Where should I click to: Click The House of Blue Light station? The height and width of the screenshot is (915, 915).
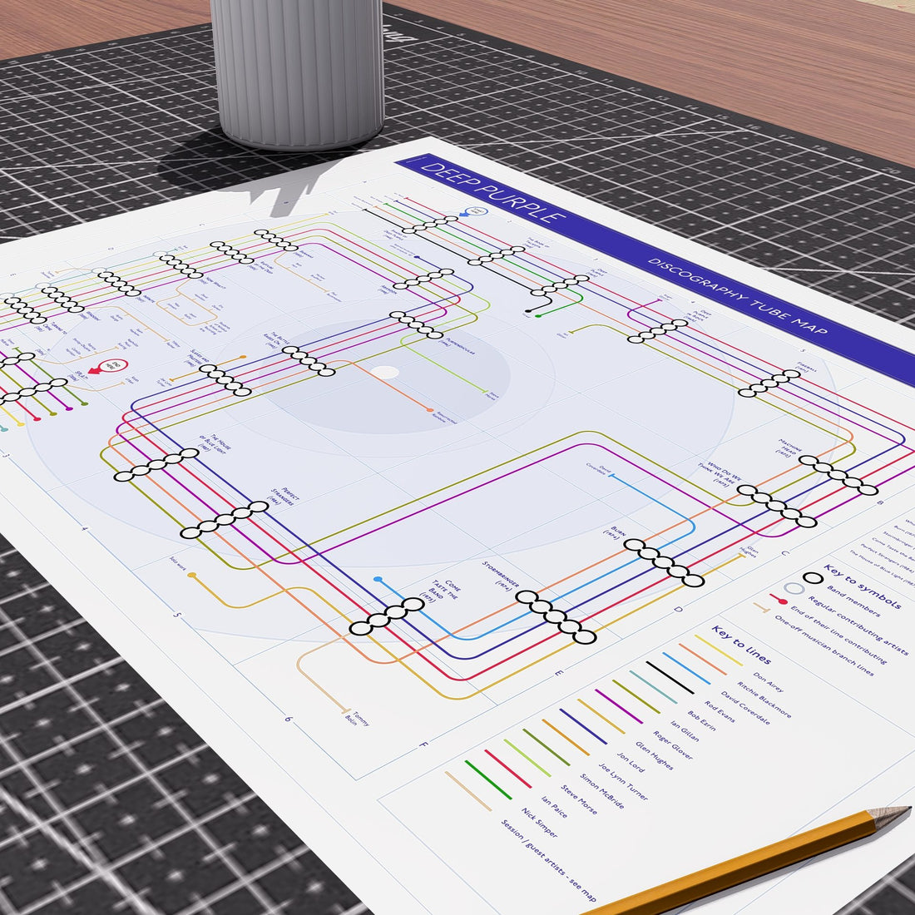pos(156,465)
